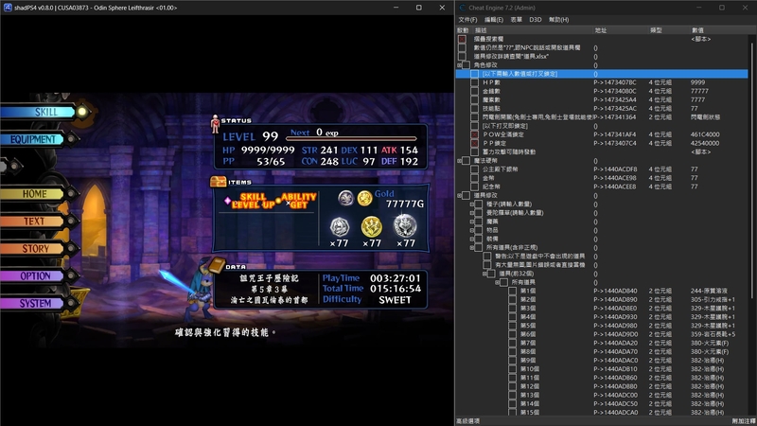Minimize the Cheat Engine window
Screen dimensions: 757x426
[x=699, y=8]
